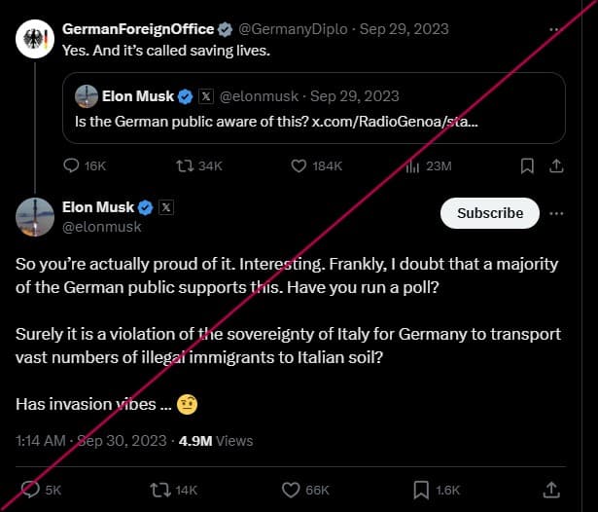Click the GermanForeignOffice display name
This screenshot has height=512, width=598.
pyautogui.click(x=137, y=29)
